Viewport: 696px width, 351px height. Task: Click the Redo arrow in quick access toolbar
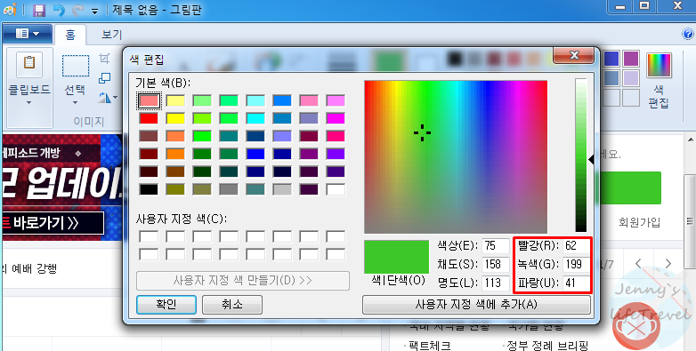(78, 10)
